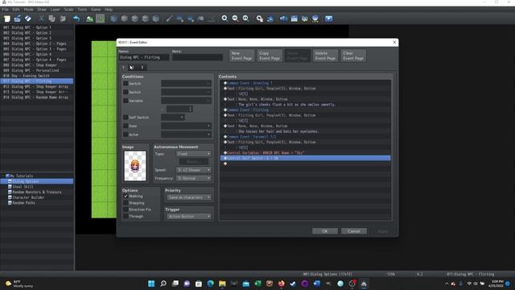Open Resource Manager icon in main toolbar
The image size is (515, 290).
pyautogui.click(x=315, y=19)
